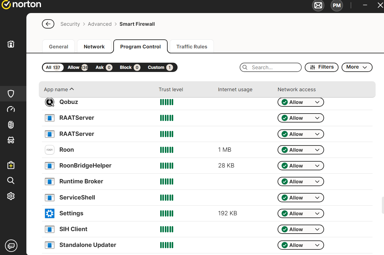The width and height of the screenshot is (384, 255).
Task: Go to Security breadcrumb link
Action: tap(70, 24)
